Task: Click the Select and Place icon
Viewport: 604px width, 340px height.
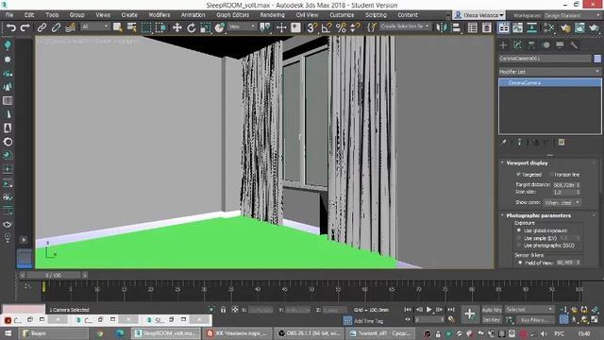Action: (220, 27)
